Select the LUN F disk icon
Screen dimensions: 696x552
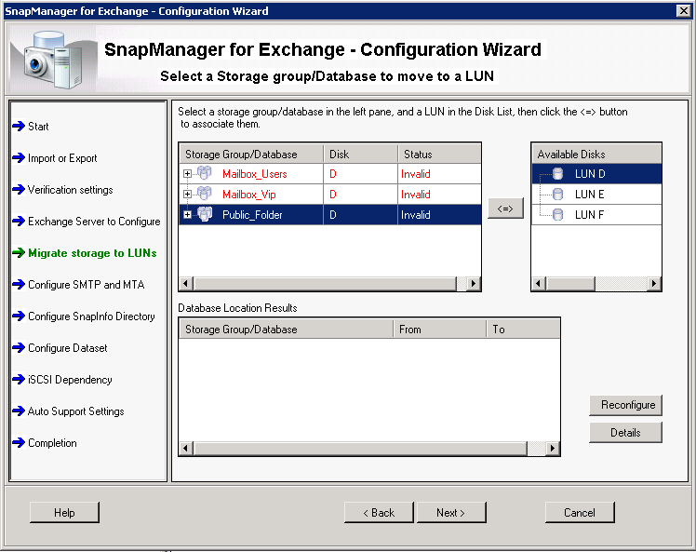557,215
